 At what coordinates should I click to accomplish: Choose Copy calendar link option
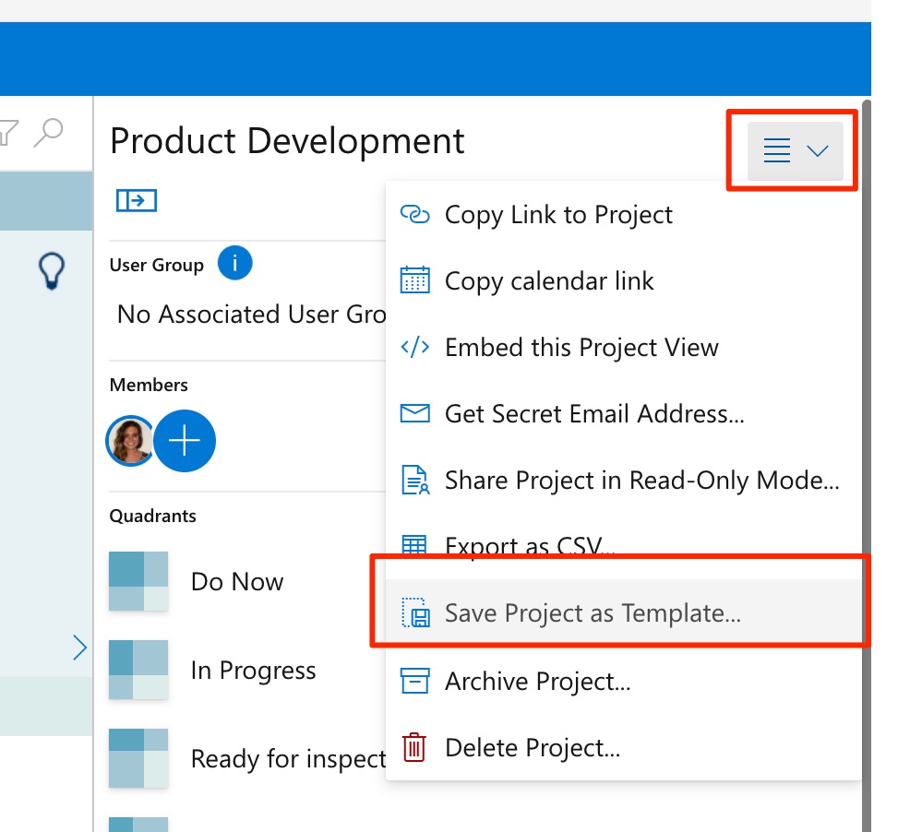pos(549,281)
